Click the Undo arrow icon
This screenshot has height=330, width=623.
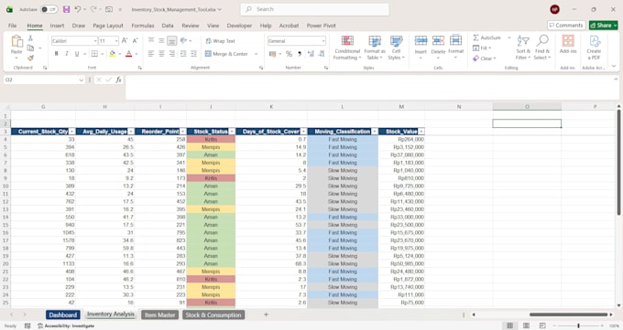point(78,9)
